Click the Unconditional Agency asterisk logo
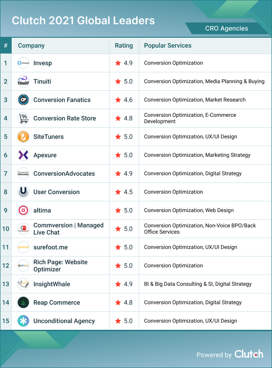Screen dimensions: 272x368 [x=23, y=321]
